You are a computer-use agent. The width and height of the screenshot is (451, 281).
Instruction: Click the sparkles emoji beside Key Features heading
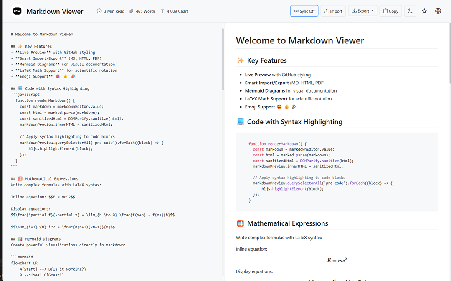coord(240,60)
